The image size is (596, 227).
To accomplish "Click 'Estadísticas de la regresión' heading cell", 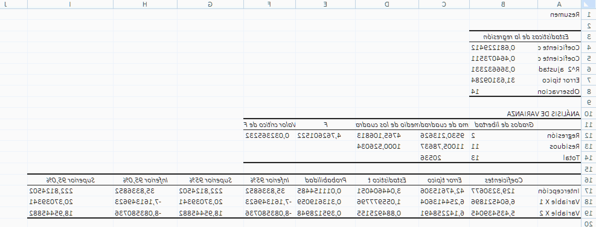I will (x=525, y=37).
